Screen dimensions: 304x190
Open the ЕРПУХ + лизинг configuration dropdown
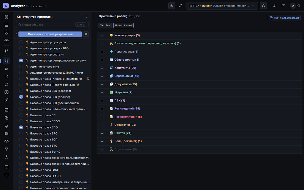point(222,6)
